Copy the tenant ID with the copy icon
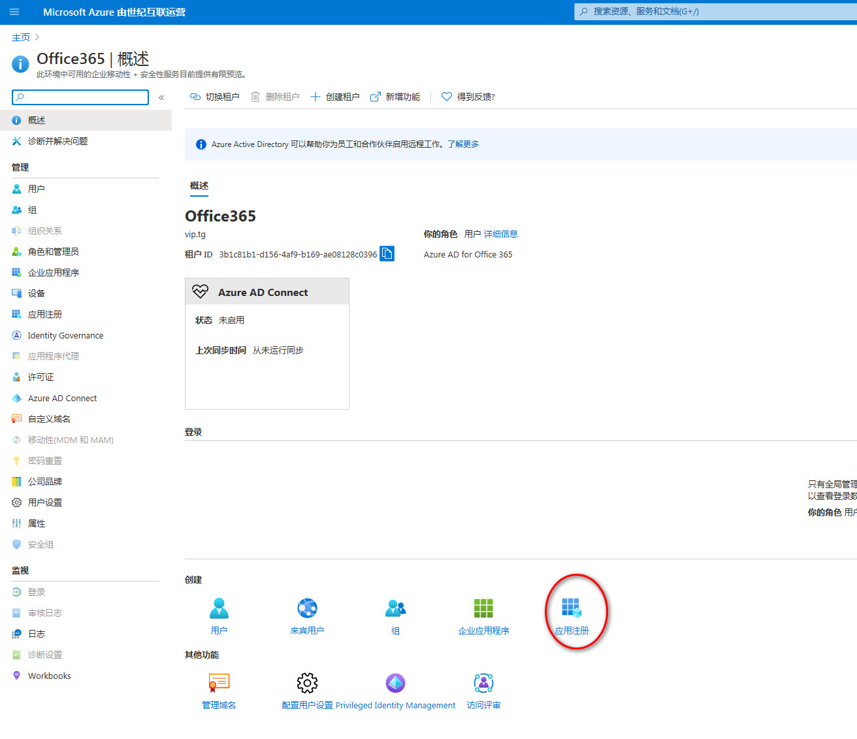Viewport: 857px width, 739px height. (x=387, y=254)
